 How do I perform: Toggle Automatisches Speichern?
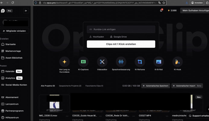(x=156, y=86)
